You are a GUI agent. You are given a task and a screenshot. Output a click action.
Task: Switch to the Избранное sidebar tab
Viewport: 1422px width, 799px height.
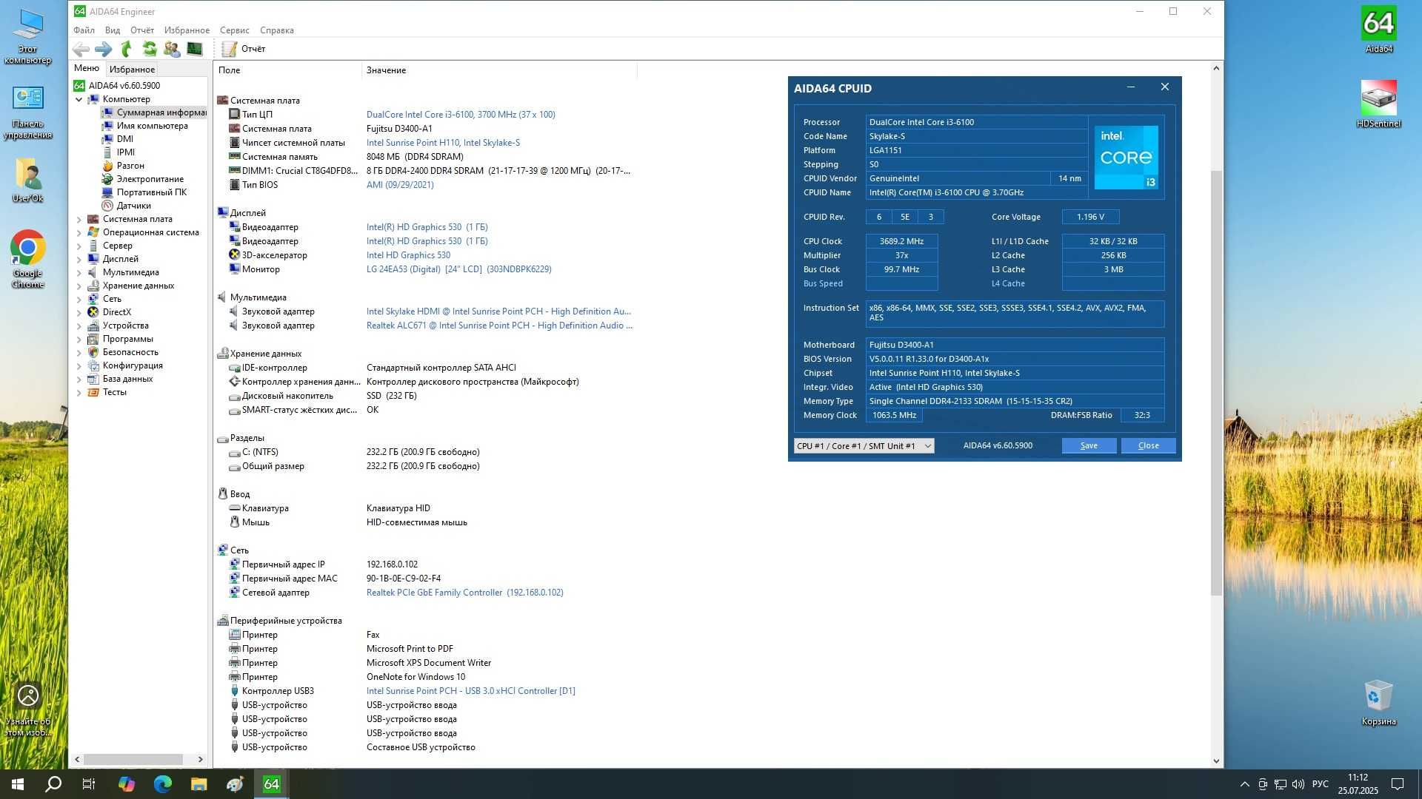132,69
